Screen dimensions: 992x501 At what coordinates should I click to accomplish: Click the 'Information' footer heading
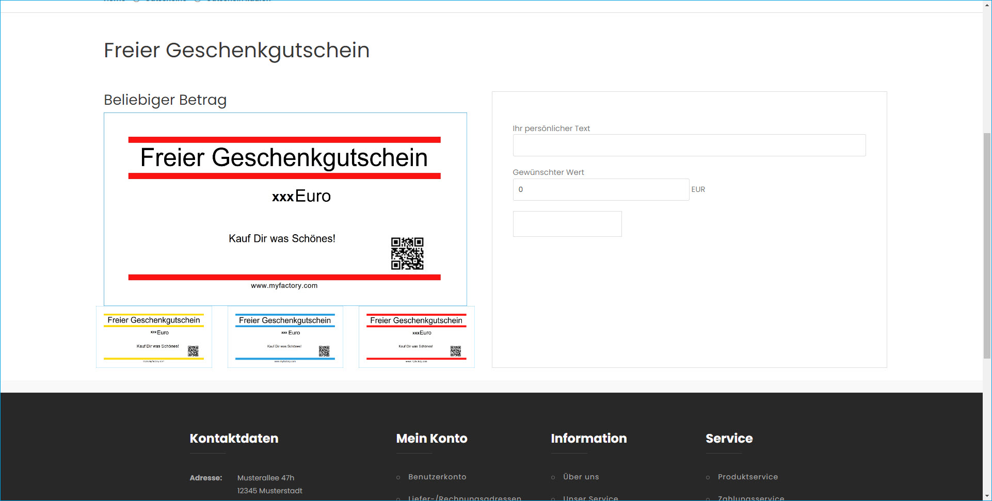click(x=589, y=439)
